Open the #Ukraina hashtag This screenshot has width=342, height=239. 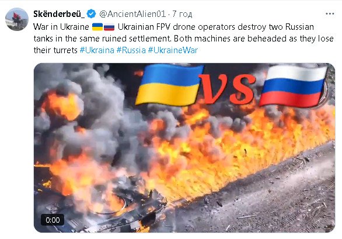coord(97,50)
